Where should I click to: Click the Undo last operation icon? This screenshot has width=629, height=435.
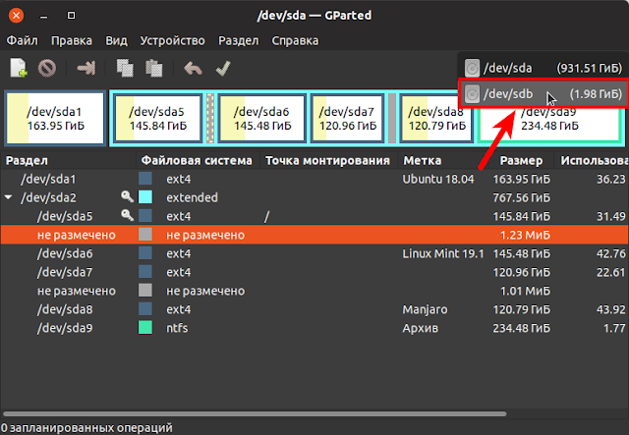(193, 68)
